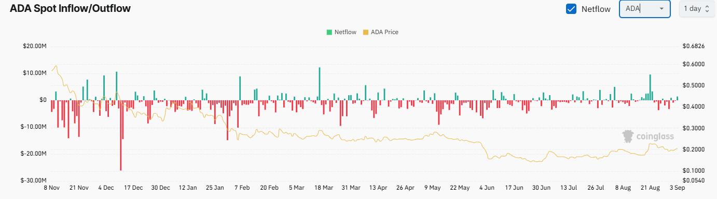Click the $-10.00M left axis label
This screenshot has width=717, height=199.
pos(34,127)
